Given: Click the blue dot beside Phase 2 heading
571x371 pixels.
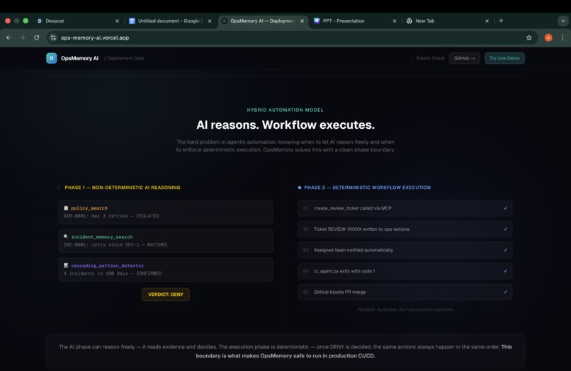Looking at the screenshot, I should [x=300, y=188].
